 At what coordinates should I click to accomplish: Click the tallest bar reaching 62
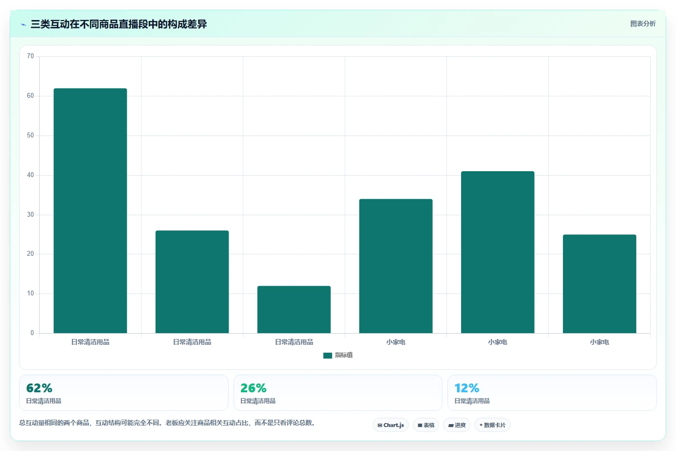pyautogui.click(x=90, y=211)
